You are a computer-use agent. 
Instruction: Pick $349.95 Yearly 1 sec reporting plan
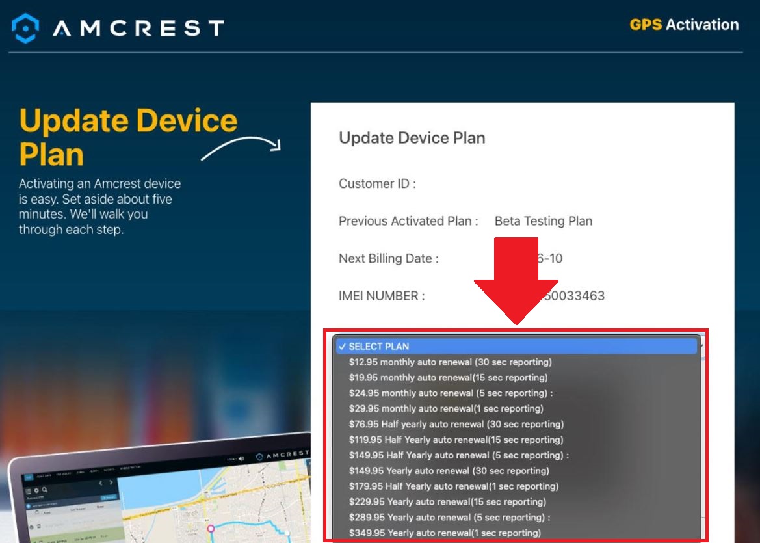tap(516, 533)
